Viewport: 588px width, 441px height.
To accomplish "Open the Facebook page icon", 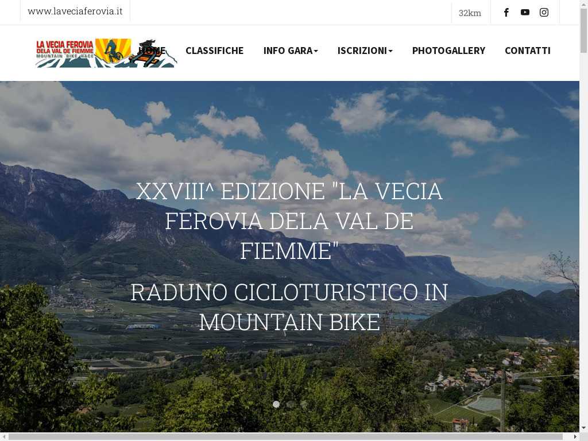I will 506,13.
